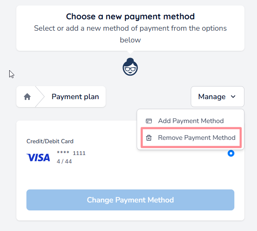Select the Visa card radio button
The height and width of the screenshot is (231, 257).
pos(231,153)
